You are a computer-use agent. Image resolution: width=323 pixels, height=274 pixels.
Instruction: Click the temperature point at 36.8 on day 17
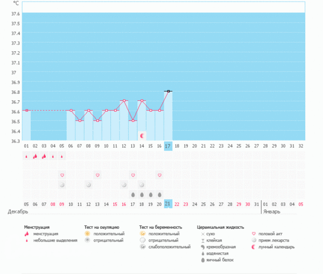168,91
